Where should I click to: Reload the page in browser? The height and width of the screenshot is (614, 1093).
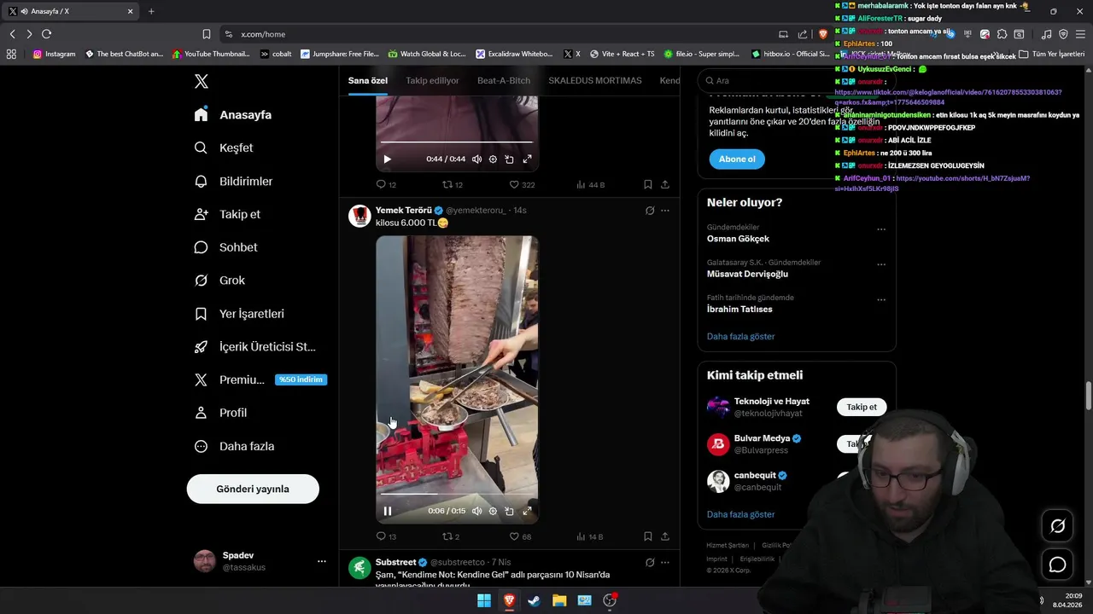(x=46, y=34)
